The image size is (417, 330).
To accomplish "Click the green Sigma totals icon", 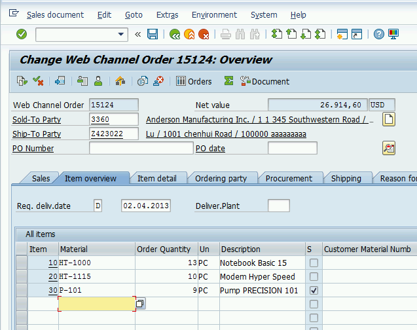I will point(228,81).
